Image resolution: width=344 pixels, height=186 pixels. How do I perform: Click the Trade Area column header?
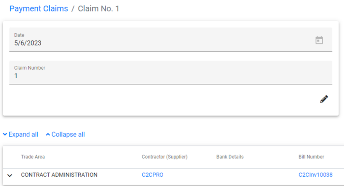click(33, 157)
